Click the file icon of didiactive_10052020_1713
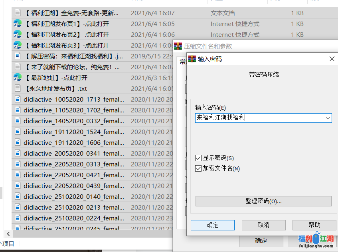This screenshot has width=338, height=252. pyautogui.click(x=18, y=99)
